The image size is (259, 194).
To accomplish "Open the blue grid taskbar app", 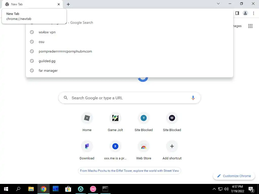I will click(x=56, y=189).
